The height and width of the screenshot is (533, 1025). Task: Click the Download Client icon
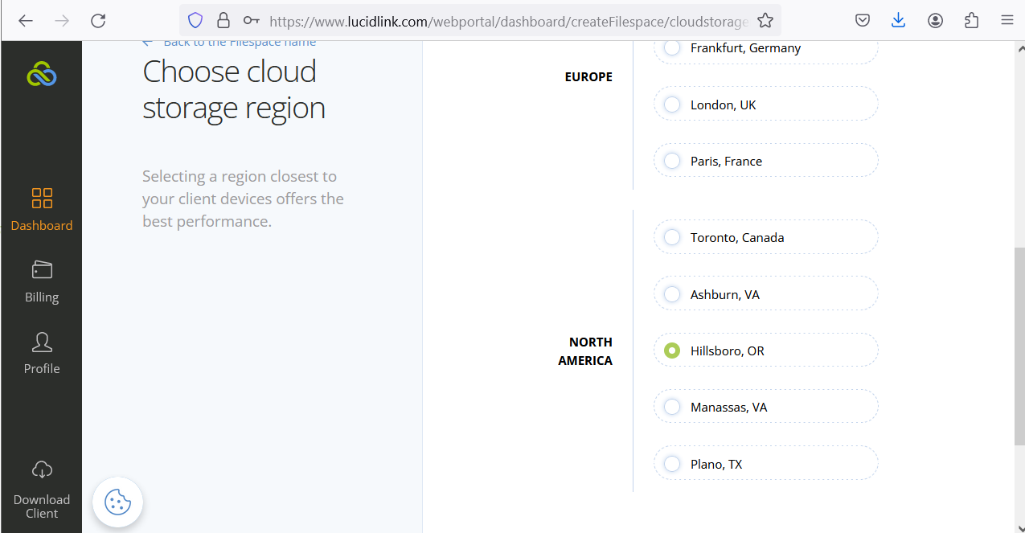pos(42,470)
